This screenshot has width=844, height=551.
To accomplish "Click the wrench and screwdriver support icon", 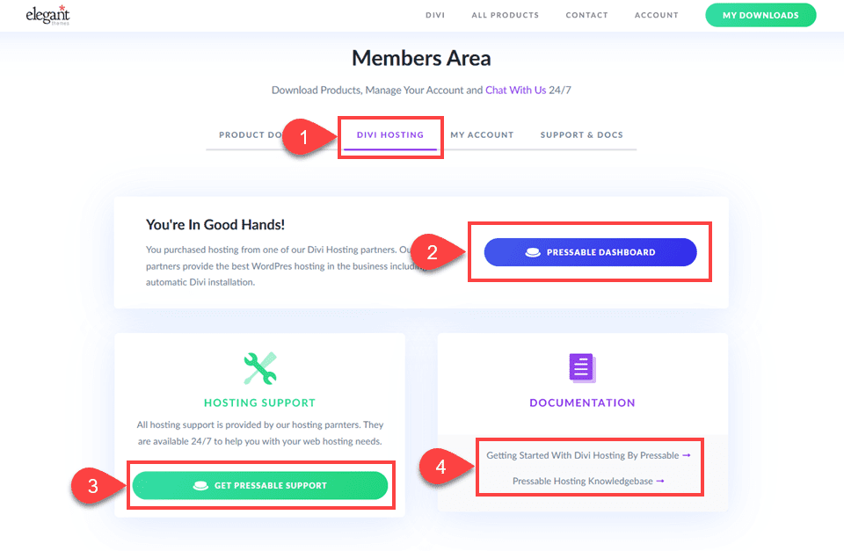I will [x=259, y=368].
